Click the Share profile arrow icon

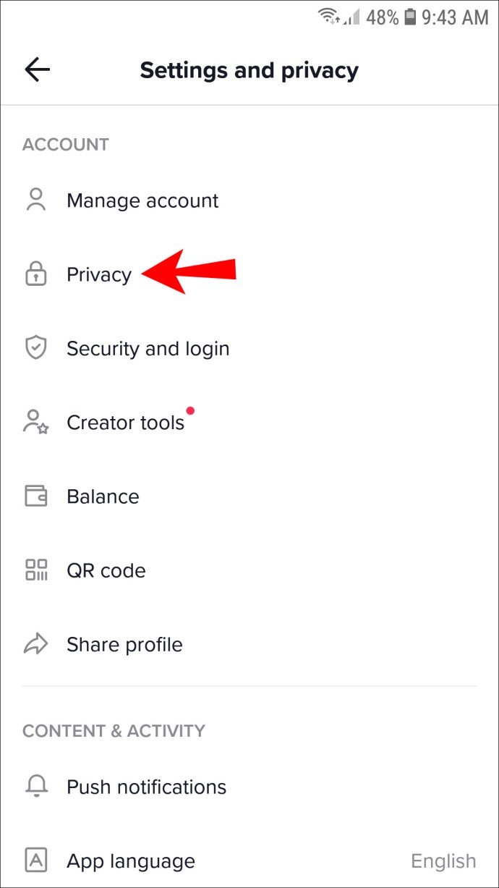[x=35, y=644]
